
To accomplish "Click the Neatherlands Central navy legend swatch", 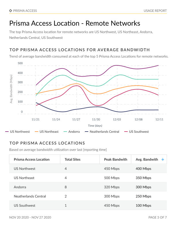I will coord(87,132).
